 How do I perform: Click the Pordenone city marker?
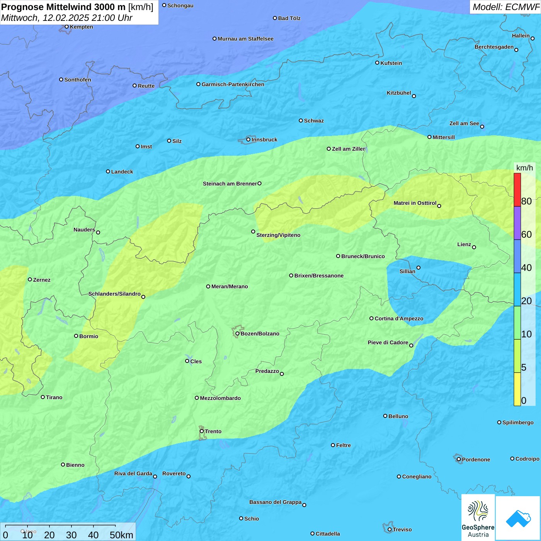coord(459,459)
